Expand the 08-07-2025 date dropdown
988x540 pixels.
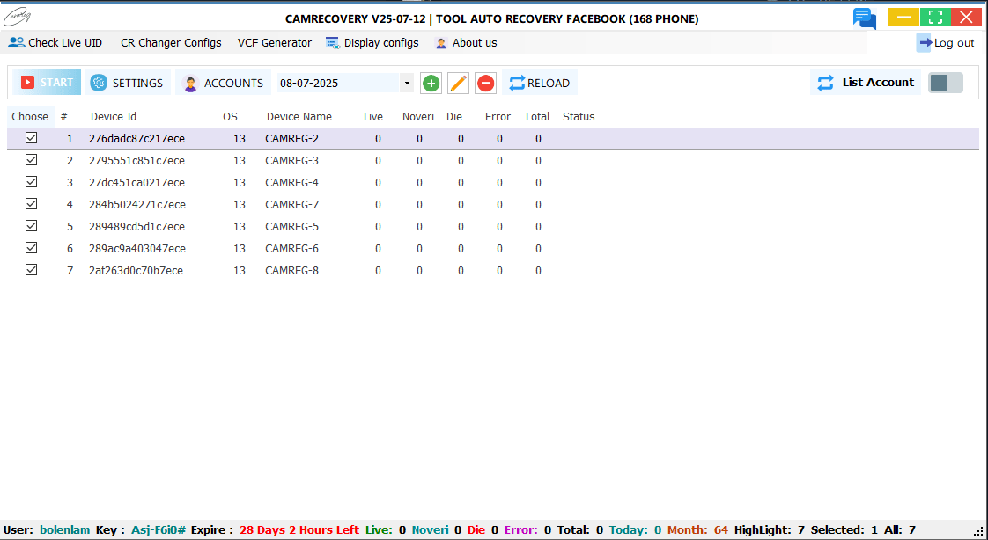(407, 84)
